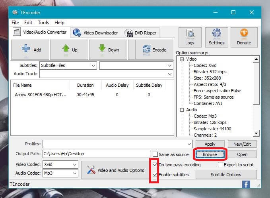The height and width of the screenshot is (198, 270).
Task: Click the Option summary scroll down arrow
Action: 256,133
